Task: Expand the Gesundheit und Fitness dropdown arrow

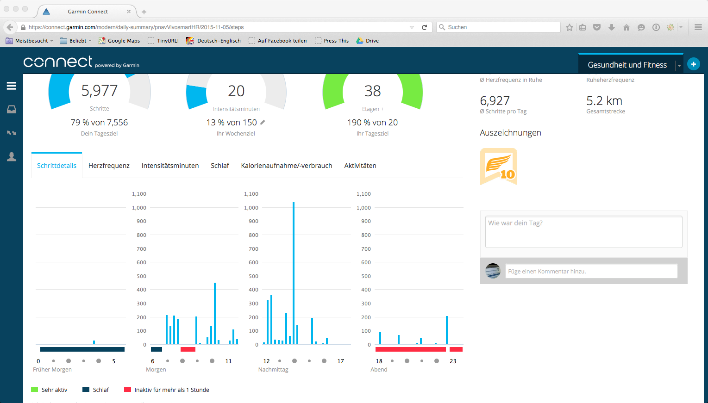Action: (679, 66)
